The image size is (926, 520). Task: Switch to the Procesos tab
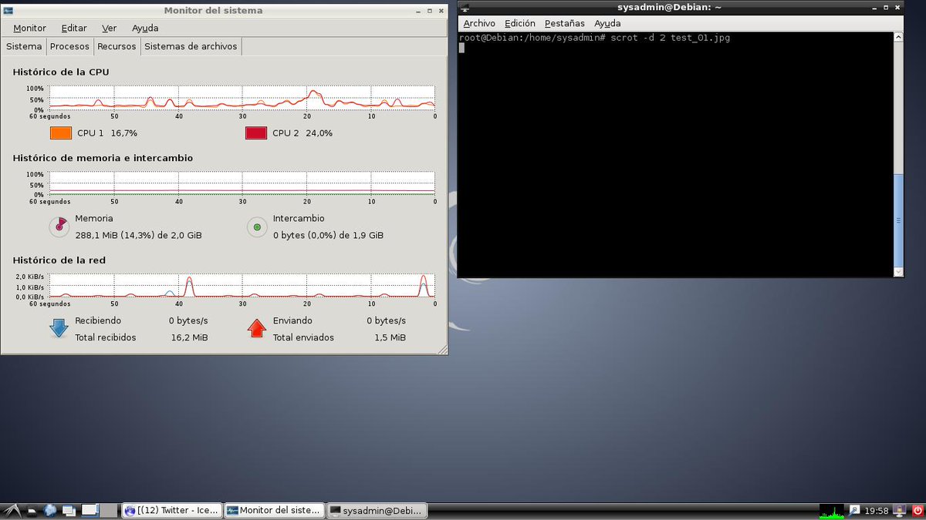(x=69, y=46)
